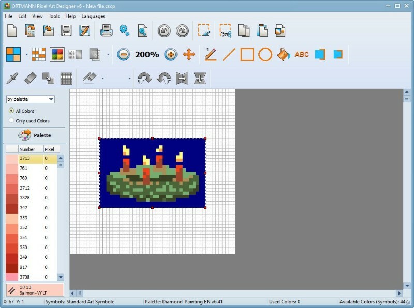The image size is (414, 308).
Task: Select color 3328 swatch in palette list
Action: pos(12,198)
